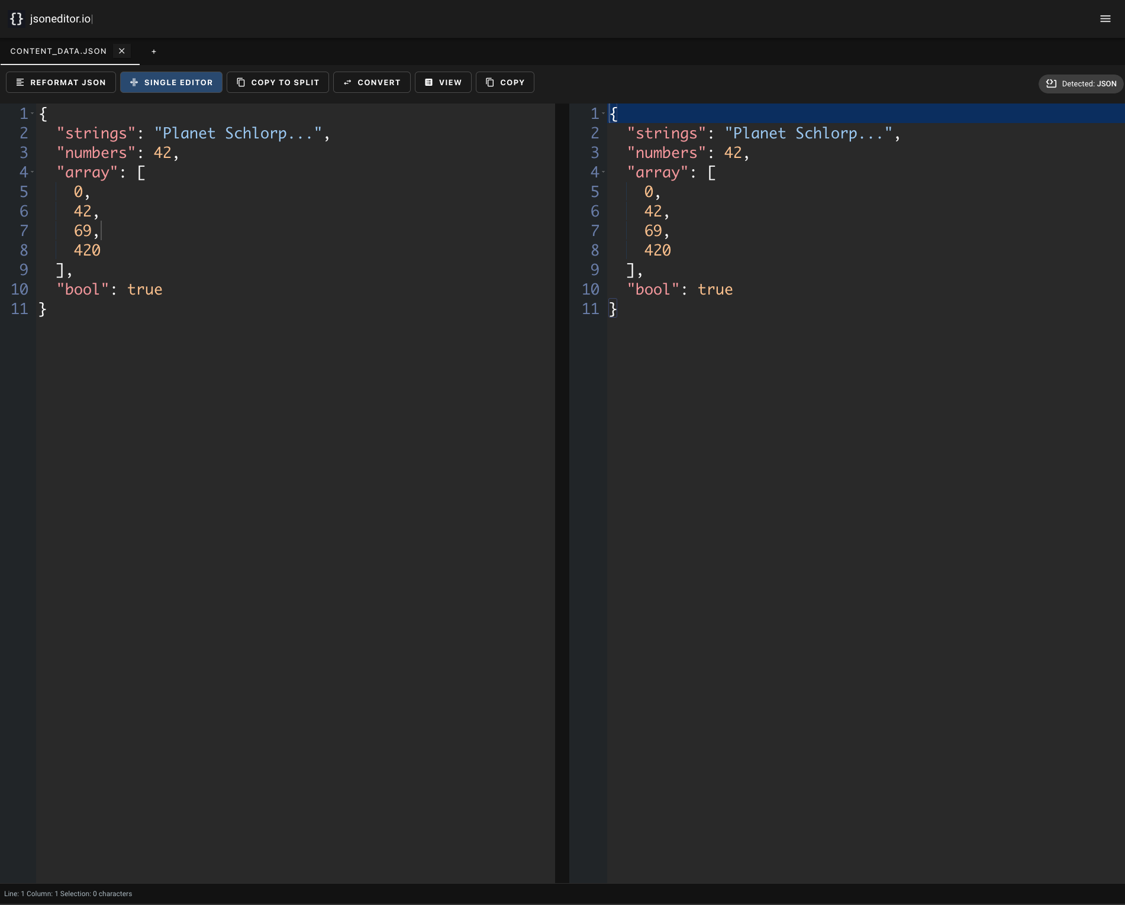
Task: Open the Convert options
Action: (x=372, y=82)
